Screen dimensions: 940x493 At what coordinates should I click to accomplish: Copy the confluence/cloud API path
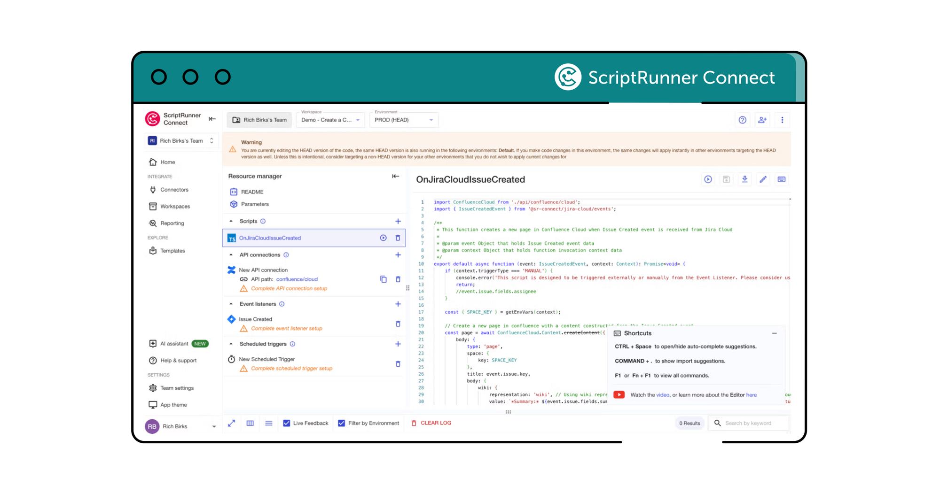coord(383,279)
